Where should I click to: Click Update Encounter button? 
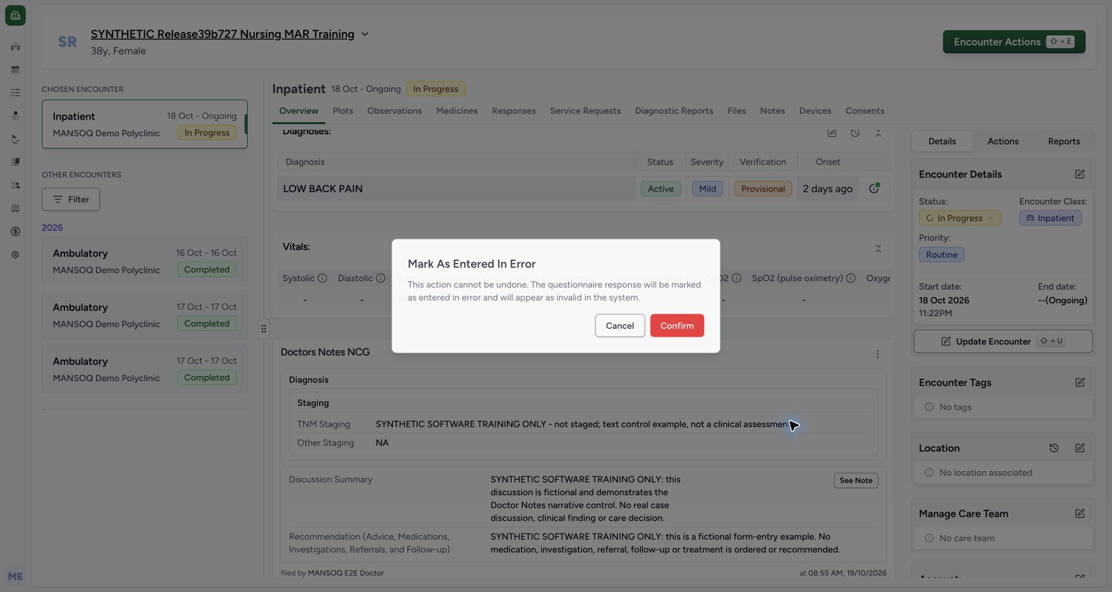click(1003, 341)
